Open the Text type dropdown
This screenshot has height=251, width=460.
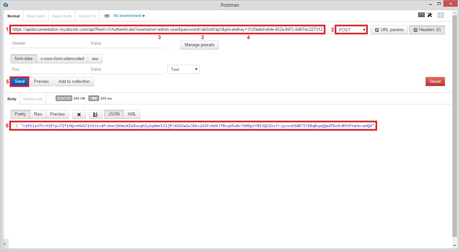click(x=183, y=69)
